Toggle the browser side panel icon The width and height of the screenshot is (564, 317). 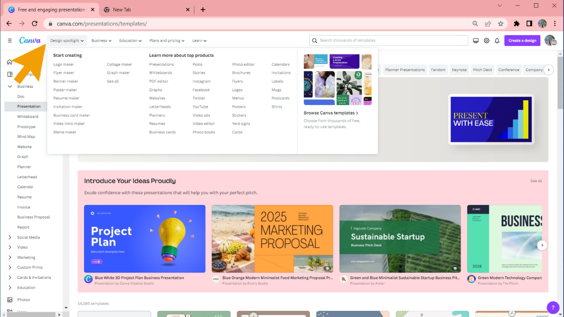530,24
